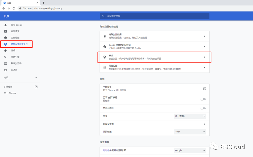
Task: Click the browser reload icon
Action: (x=14, y=8)
